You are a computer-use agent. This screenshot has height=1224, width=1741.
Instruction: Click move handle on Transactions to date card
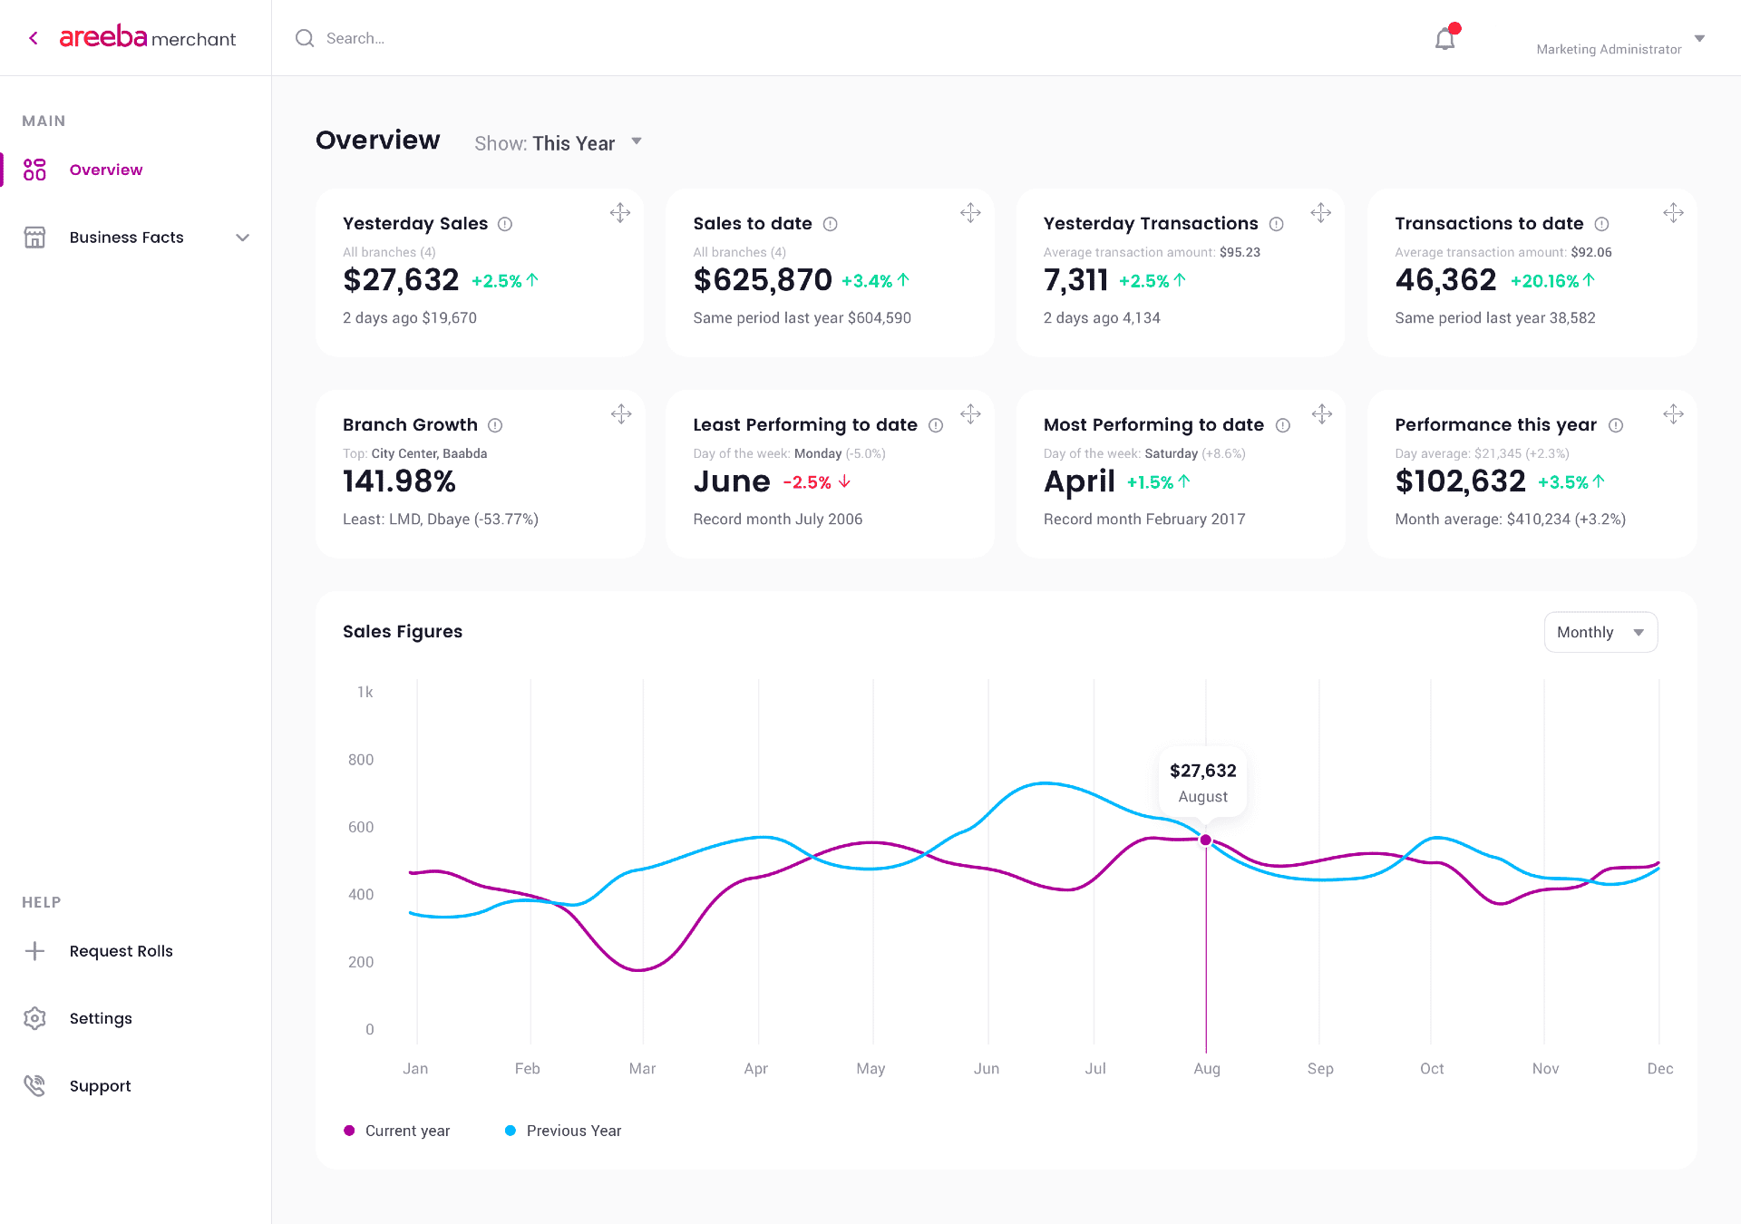pos(1673,213)
